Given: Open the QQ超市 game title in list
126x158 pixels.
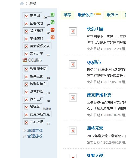Looking at the screenshot, I should [94, 62].
